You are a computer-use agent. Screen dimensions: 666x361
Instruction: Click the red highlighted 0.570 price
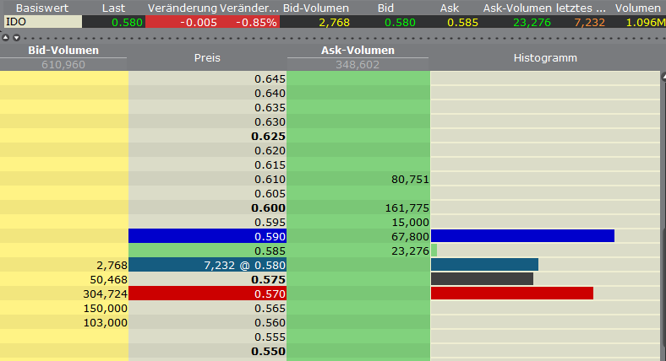click(x=208, y=294)
